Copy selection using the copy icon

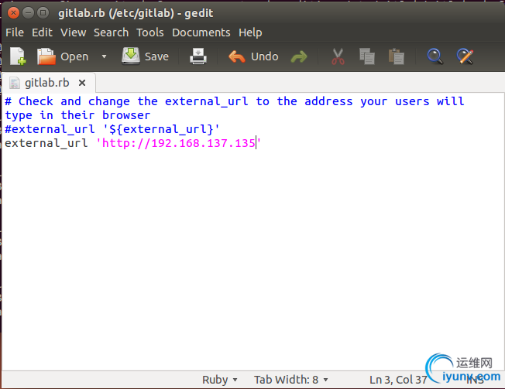click(367, 56)
